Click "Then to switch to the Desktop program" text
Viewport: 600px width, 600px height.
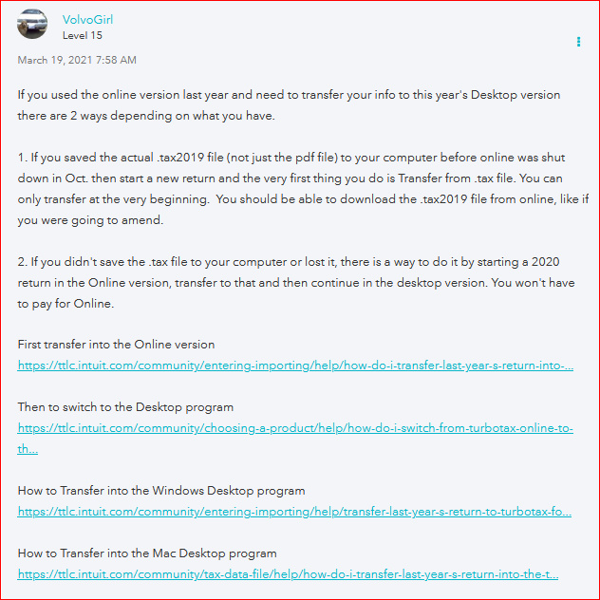(125, 407)
